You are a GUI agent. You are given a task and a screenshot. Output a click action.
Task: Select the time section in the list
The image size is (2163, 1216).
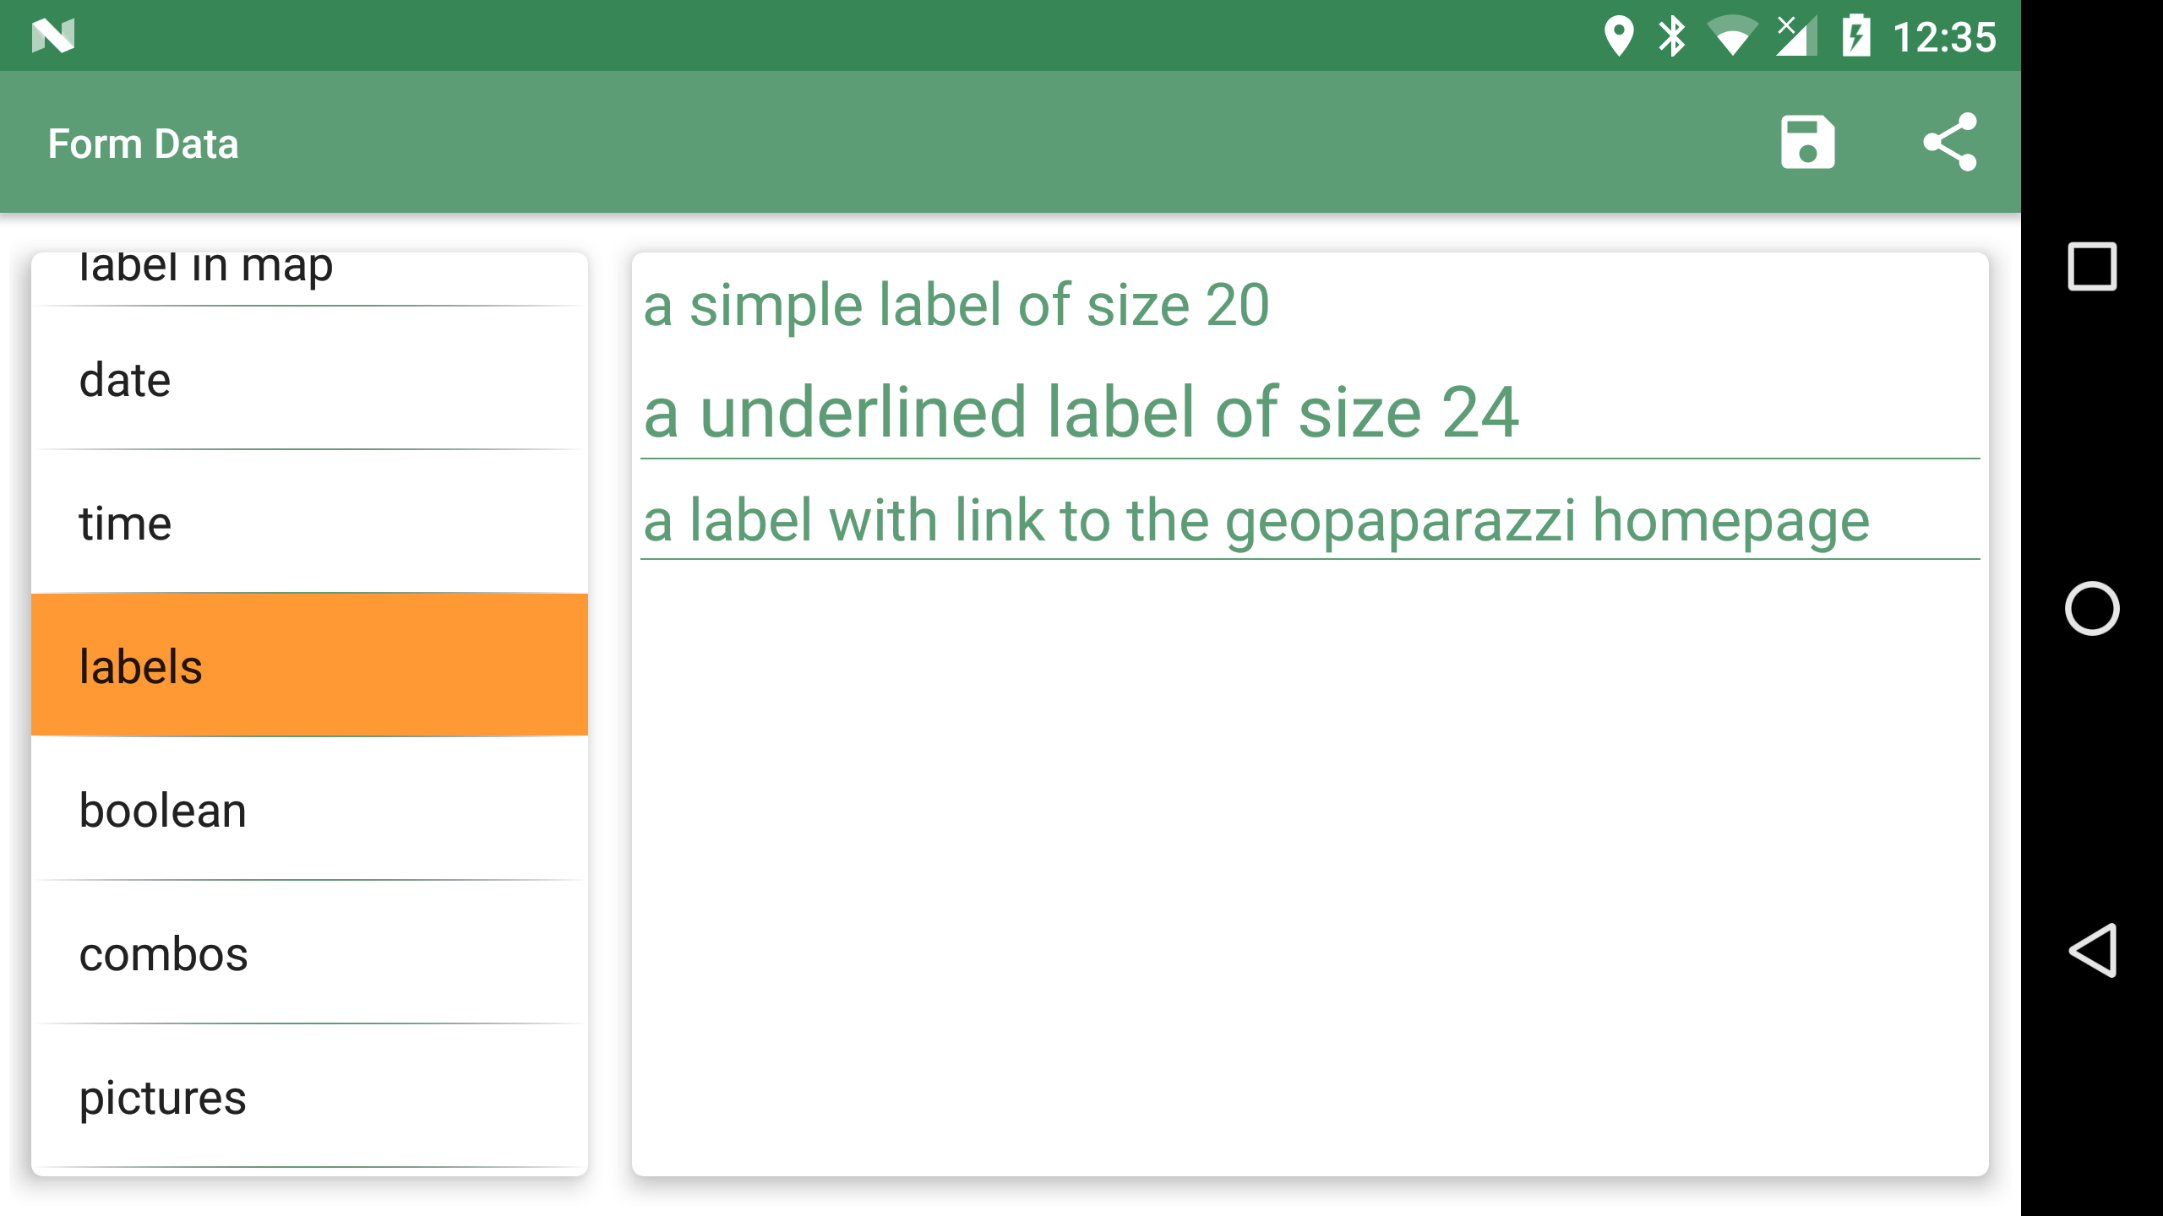(x=309, y=523)
